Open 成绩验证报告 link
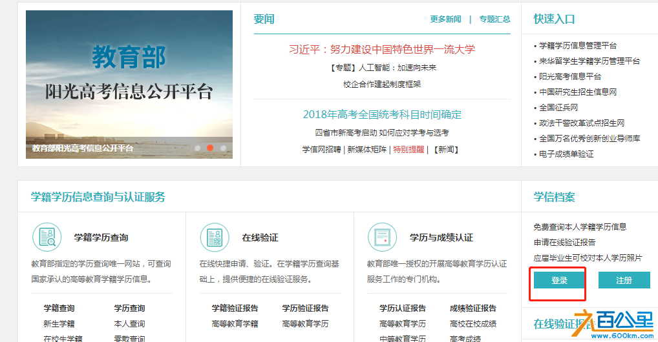The image size is (658, 342). 473,308
